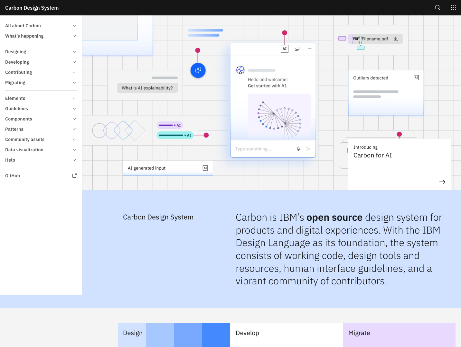
Task: Select the microphone icon in the chat input
Action: click(x=298, y=149)
